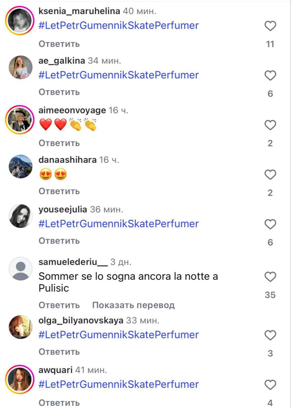291x408 pixels.
Task: Like youseejulia's hashtag comment
Action: 270,224
